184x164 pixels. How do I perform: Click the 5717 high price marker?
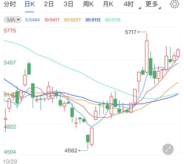131,32
